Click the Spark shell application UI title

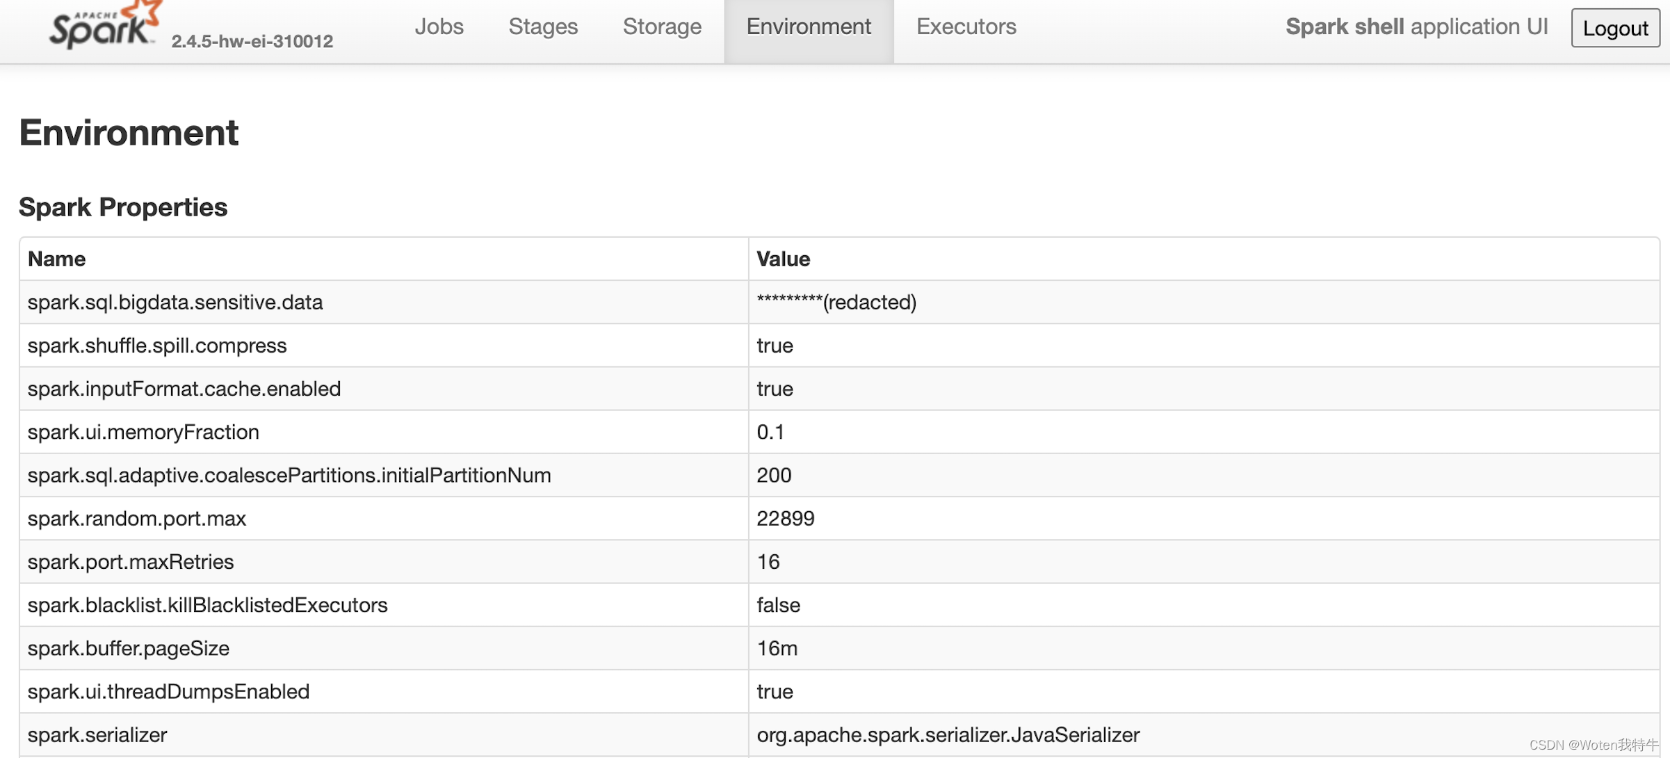(1416, 26)
